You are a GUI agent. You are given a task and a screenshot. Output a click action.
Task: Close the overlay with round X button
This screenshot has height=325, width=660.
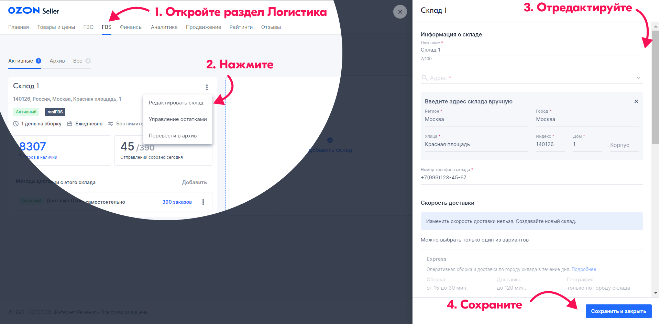pyautogui.click(x=400, y=12)
